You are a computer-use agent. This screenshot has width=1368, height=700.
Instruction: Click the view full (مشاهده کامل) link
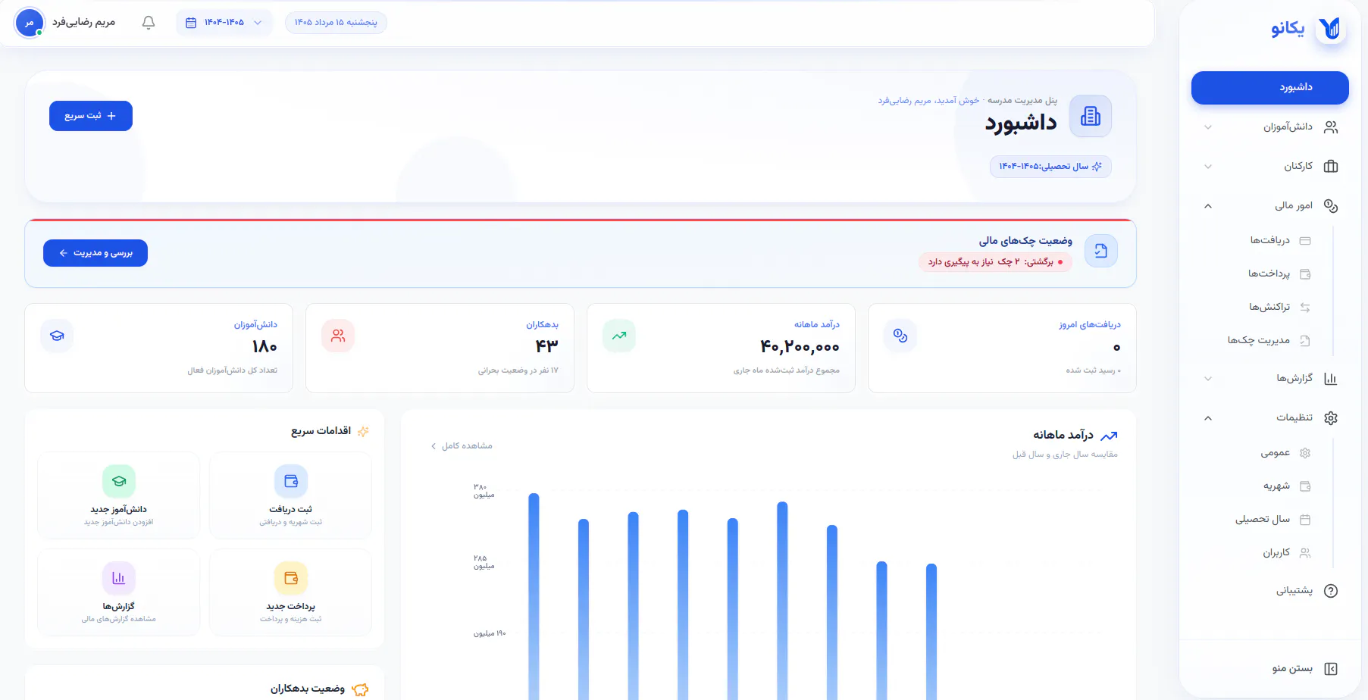tap(462, 446)
